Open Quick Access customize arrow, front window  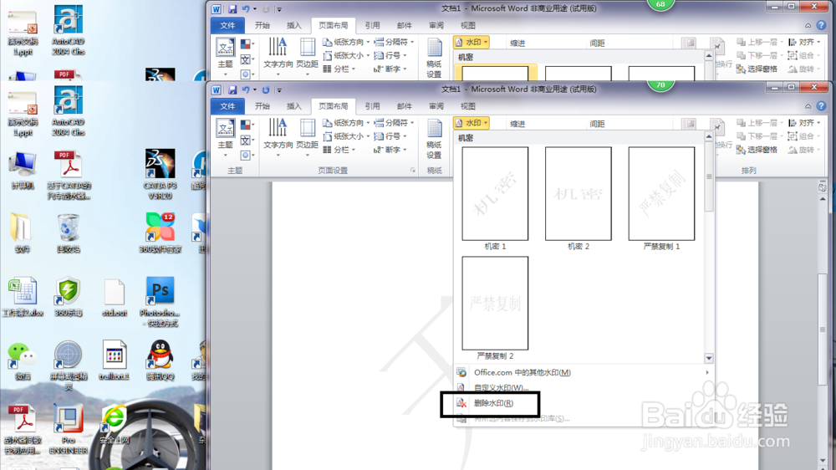[x=279, y=90]
